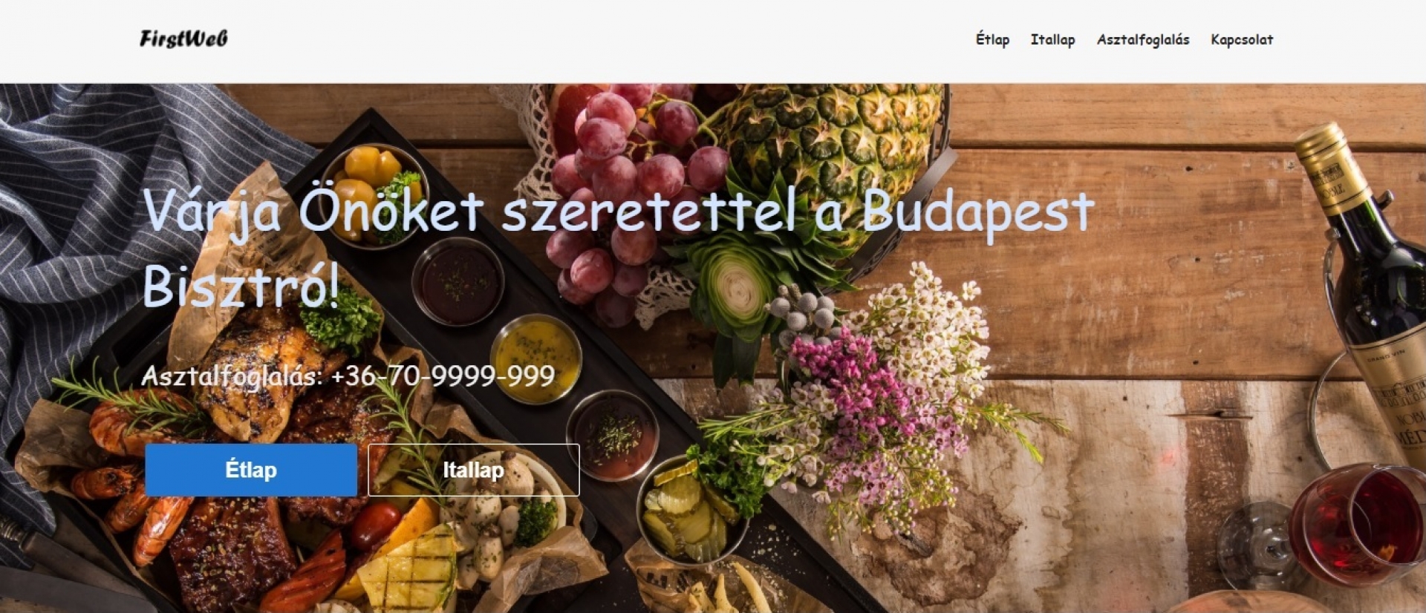Go to the Asztalfoglalás nav link

[x=1143, y=39]
